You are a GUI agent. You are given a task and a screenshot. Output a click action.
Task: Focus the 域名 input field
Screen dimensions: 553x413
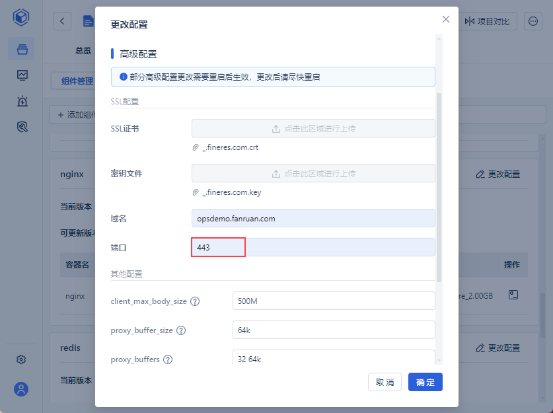pyautogui.click(x=313, y=218)
